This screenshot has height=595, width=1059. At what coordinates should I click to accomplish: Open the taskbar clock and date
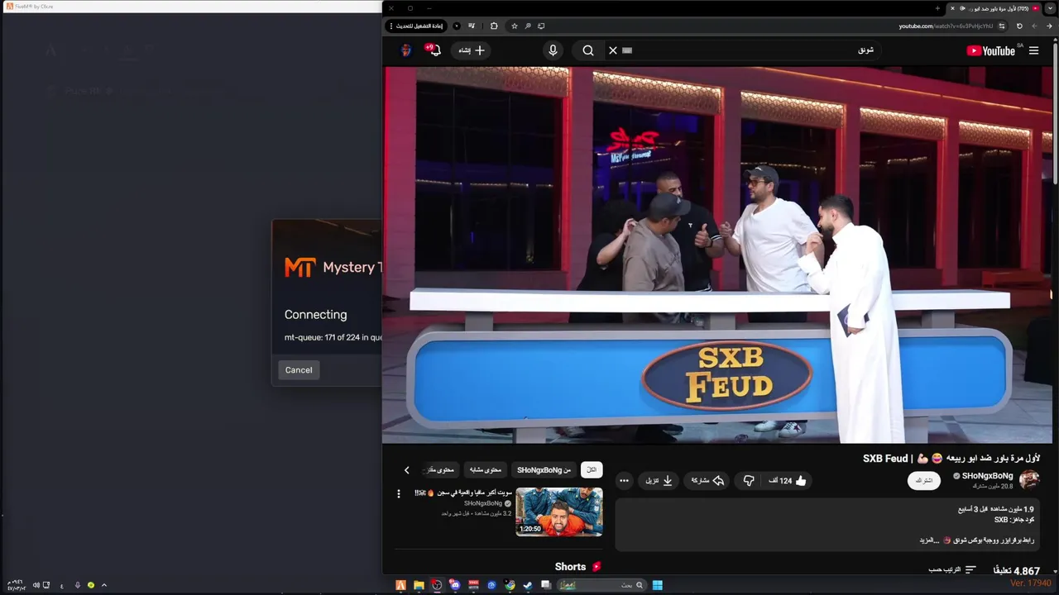click(16, 585)
